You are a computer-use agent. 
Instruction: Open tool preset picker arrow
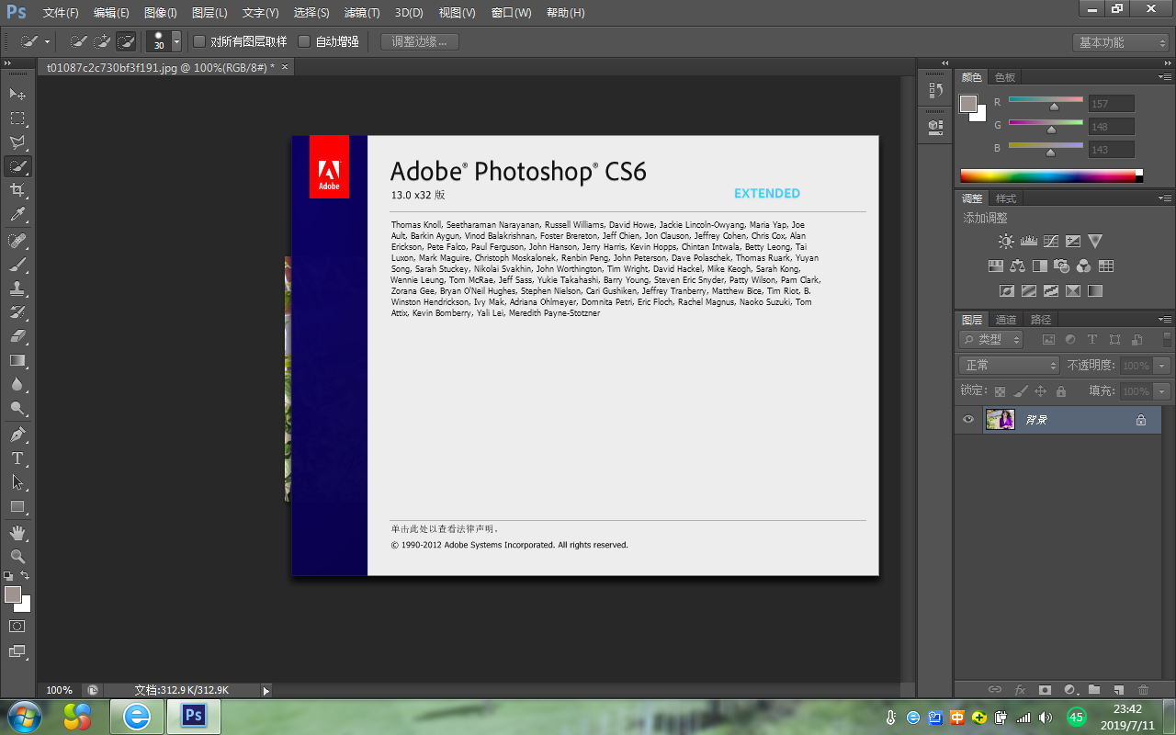[x=47, y=41]
